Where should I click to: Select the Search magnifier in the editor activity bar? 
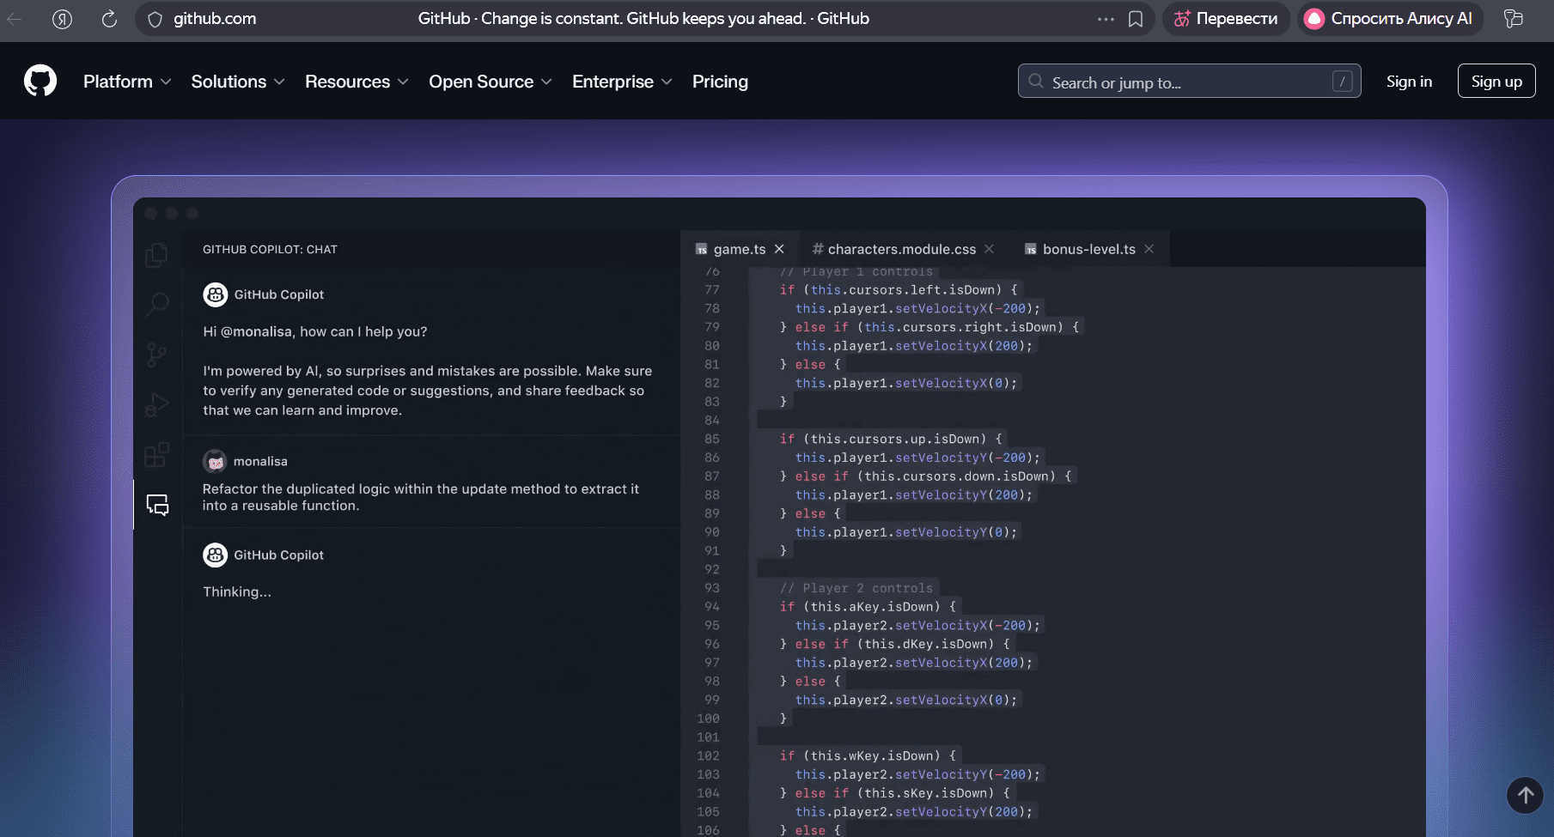tap(157, 304)
